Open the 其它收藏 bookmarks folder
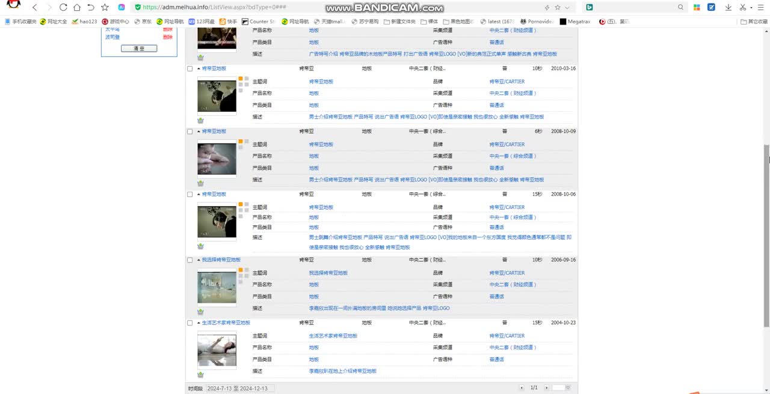 tap(754, 22)
